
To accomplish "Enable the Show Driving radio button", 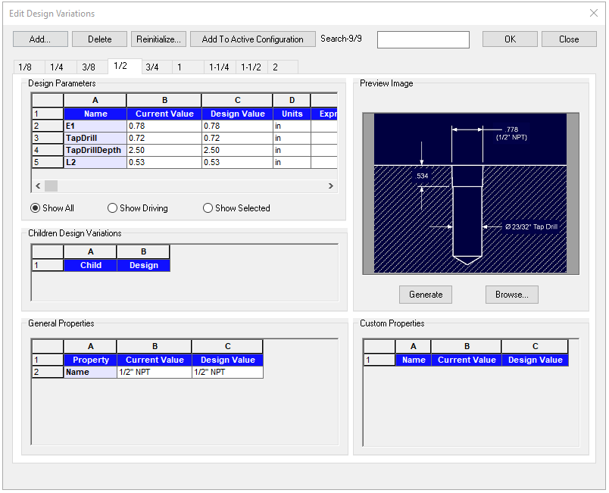I will [x=113, y=208].
